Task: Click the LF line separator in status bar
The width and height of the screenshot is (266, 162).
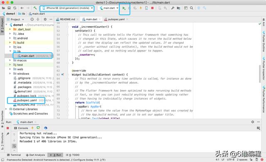Action: tap(223, 160)
